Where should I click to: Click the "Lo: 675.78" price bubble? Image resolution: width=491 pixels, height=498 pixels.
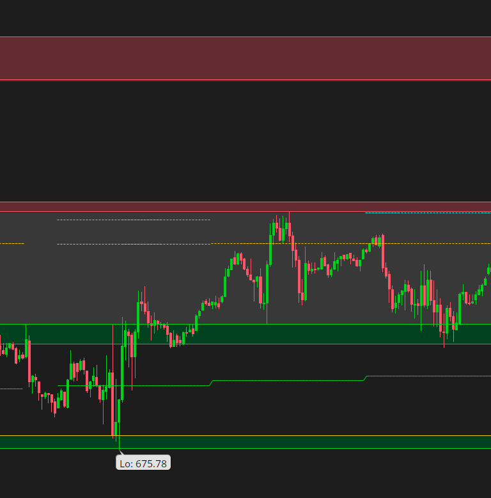tap(143, 463)
